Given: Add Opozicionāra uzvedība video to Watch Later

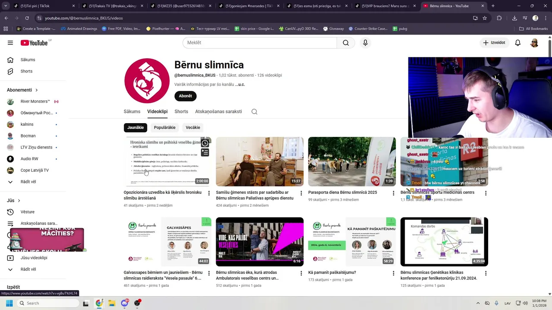Looking at the screenshot, I should pos(205,143).
